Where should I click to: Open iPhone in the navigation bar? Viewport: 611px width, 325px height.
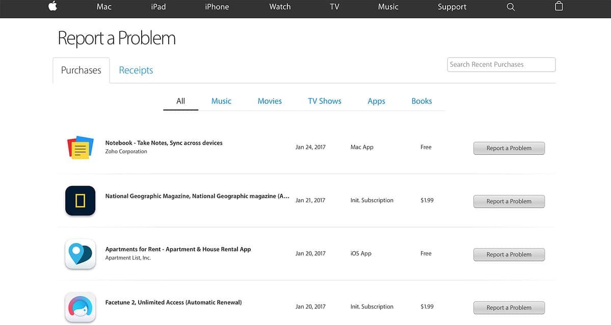(217, 7)
